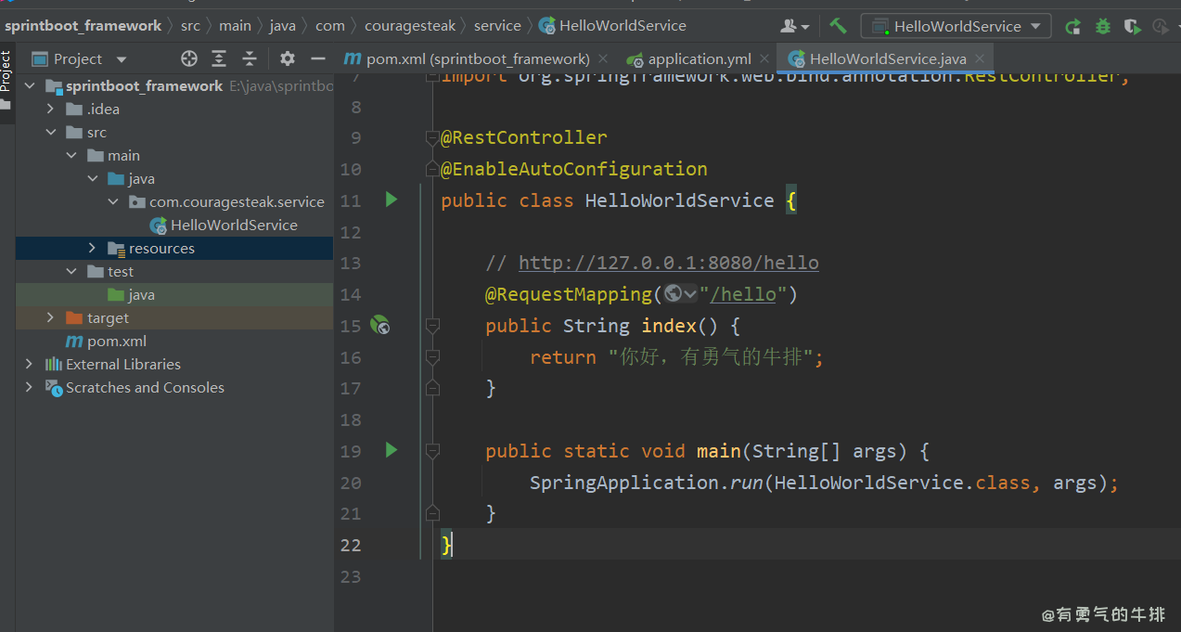Expand the target folder node
This screenshot has width=1181, height=632.
coord(51,317)
